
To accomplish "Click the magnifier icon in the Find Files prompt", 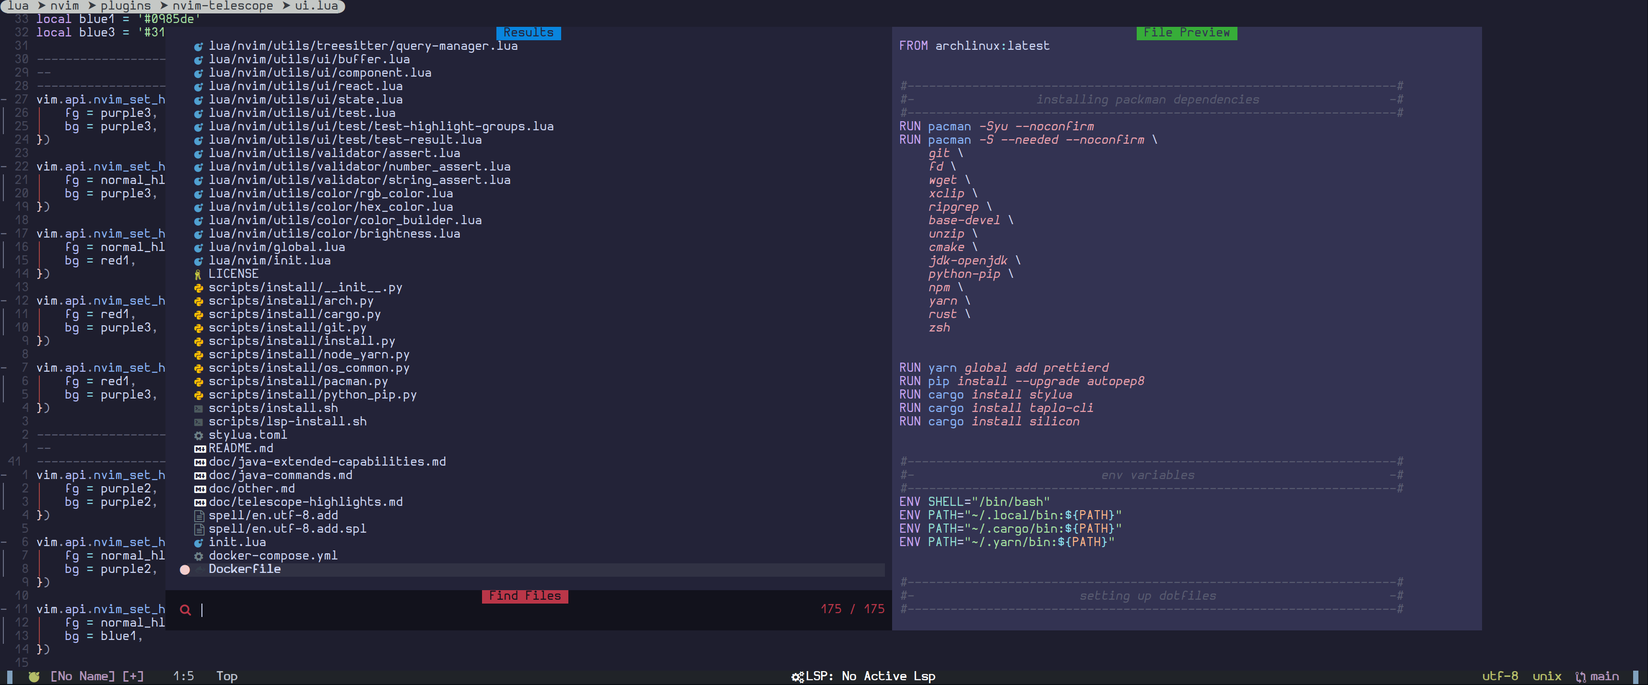I will click(185, 610).
